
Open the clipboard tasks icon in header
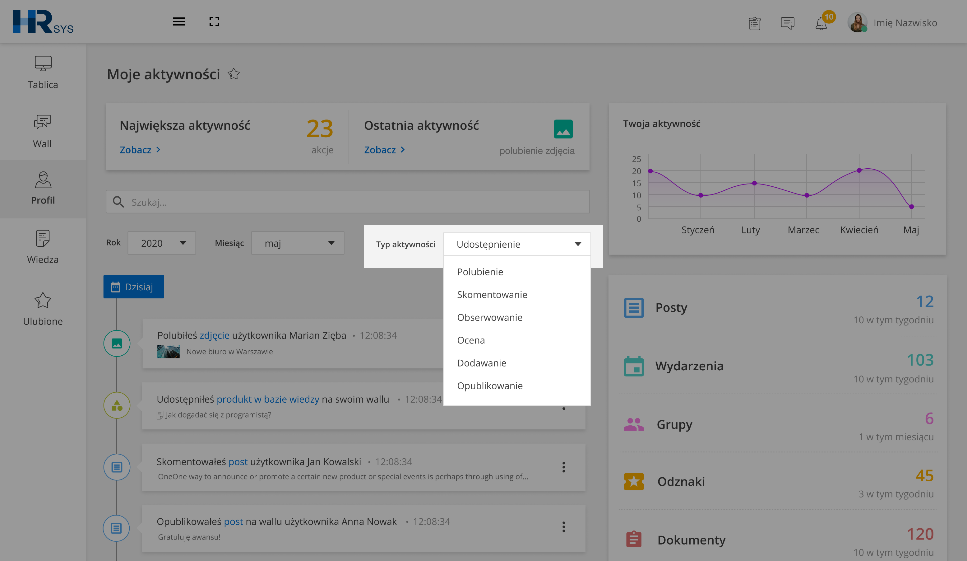[754, 23]
